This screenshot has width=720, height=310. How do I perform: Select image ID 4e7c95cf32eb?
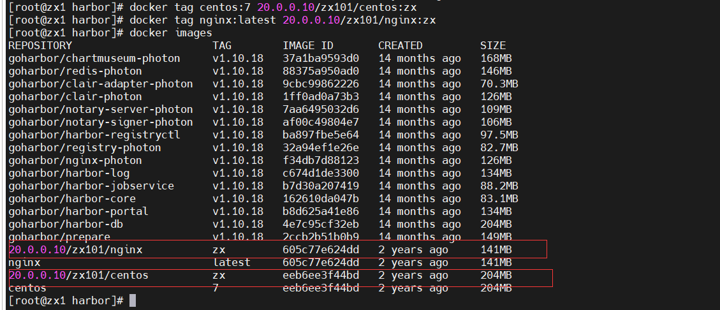coord(321,224)
